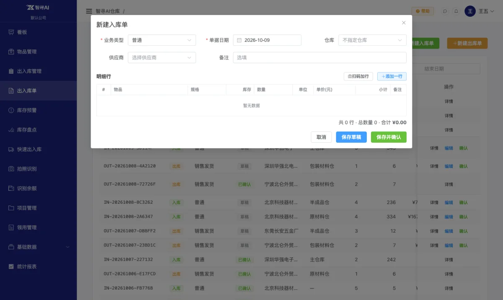Click 确认 for OUT-20261007-23BD1C
Screen dimensions: 503x300
click(x=464, y=245)
